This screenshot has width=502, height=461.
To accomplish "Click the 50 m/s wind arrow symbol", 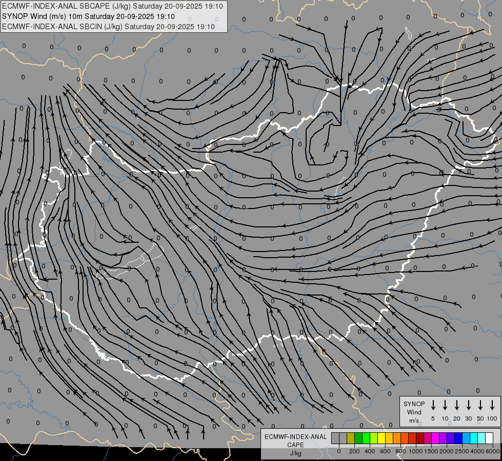I will 480,405.
